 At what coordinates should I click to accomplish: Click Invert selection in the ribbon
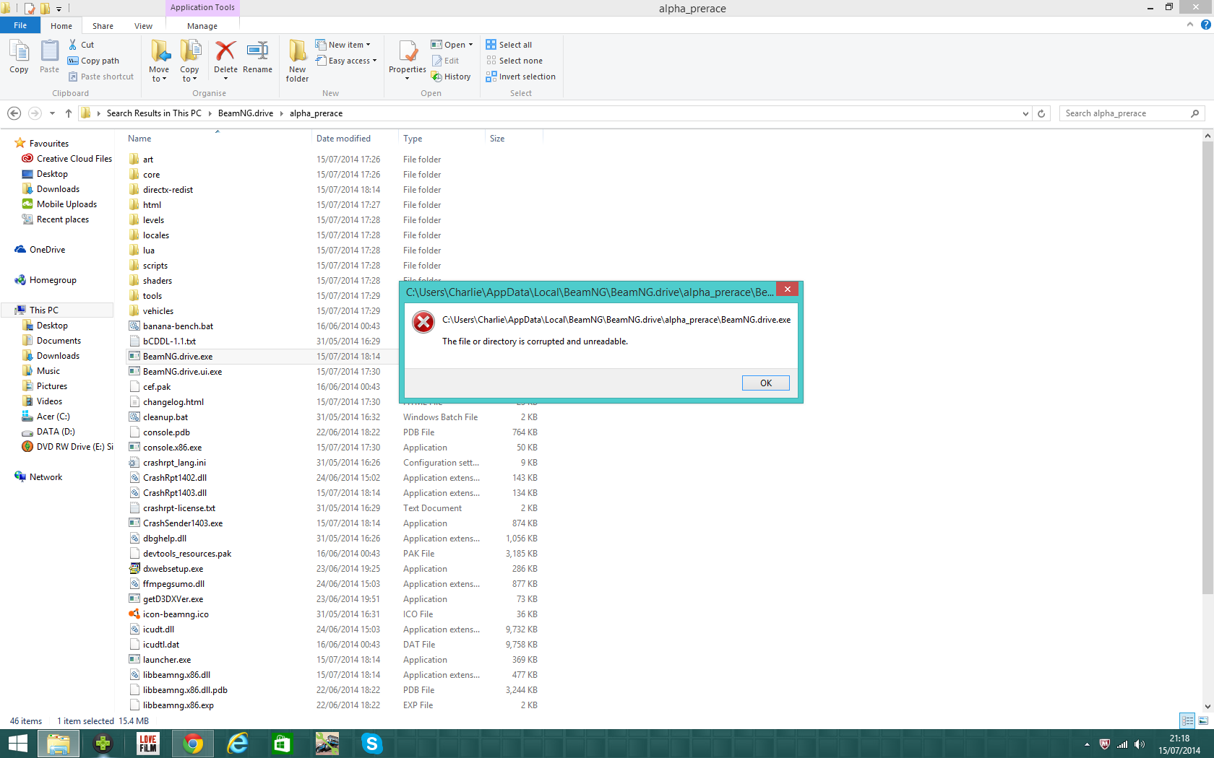pos(520,77)
